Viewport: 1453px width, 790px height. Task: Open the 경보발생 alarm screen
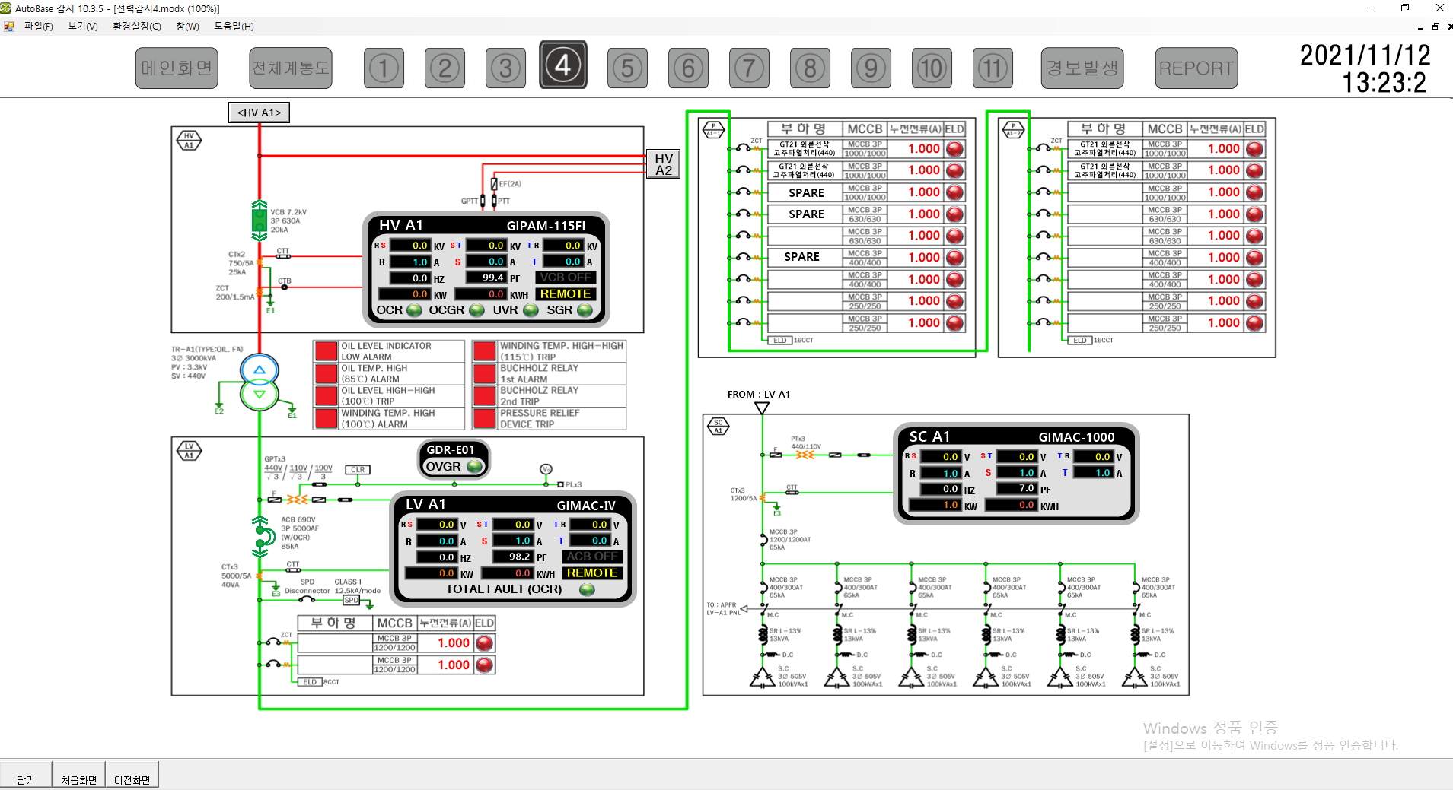(1082, 68)
